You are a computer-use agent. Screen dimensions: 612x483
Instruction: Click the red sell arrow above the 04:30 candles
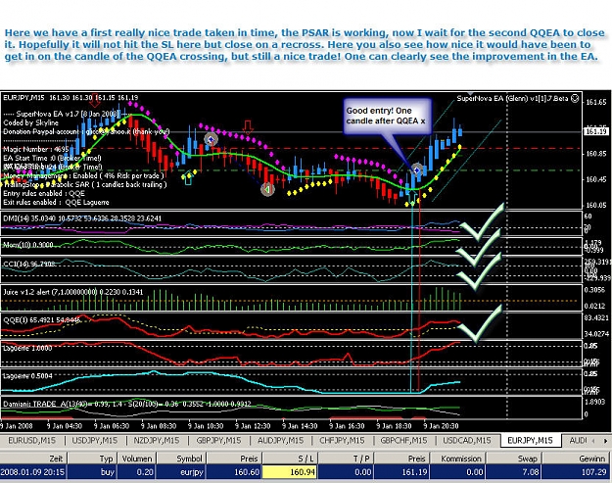pos(95,100)
